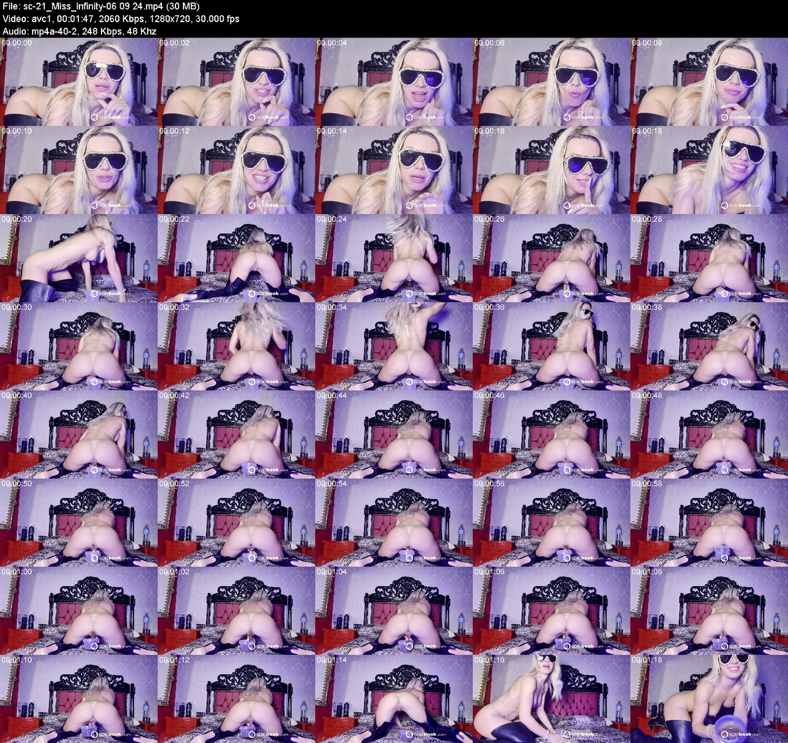Image resolution: width=788 pixels, height=743 pixels.
Task: Select the thumbnail stamped 00:00:08
Action: click(709, 82)
